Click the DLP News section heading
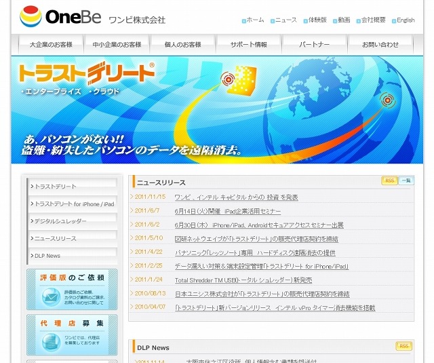Image resolution: width=434 pixels, height=363 pixels. (153, 348)
